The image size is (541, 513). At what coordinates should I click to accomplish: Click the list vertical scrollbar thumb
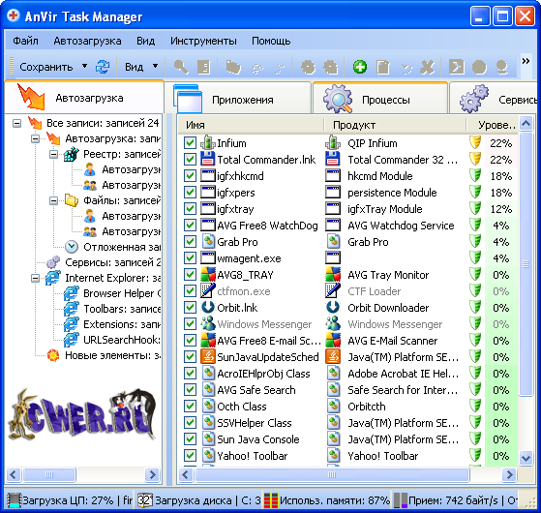pyautogui.click(x=526, y=264)
